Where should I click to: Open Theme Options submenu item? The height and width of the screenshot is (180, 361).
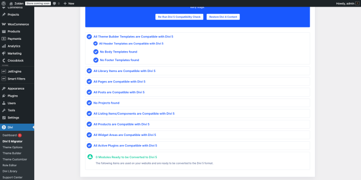[12, 147]
